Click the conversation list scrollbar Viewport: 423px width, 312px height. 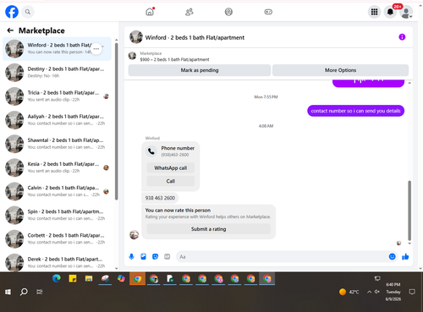coord(116,121)
